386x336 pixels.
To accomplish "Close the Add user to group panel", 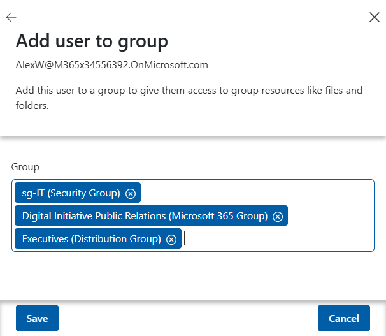I will point(375,17).
